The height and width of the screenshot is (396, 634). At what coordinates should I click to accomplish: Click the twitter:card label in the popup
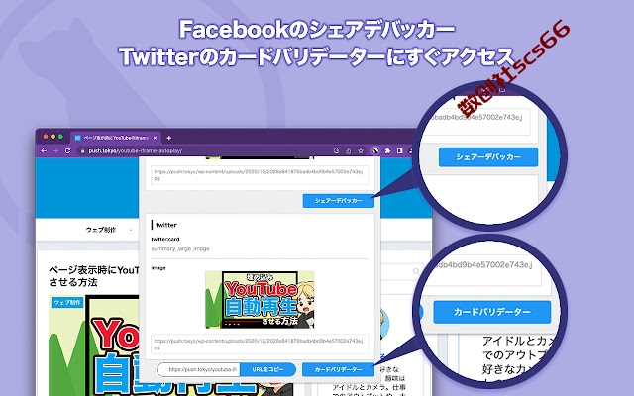(x=165, y=239)
